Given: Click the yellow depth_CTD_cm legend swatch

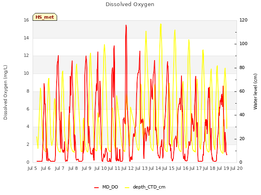Looking at the screenshot, I should tap(127, 188).
